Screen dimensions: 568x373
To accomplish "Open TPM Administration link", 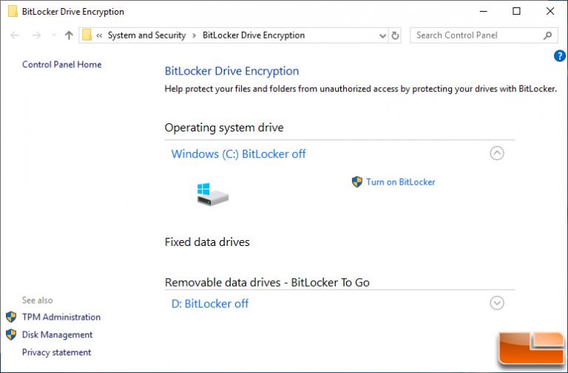I will click(x=61, y=317).
